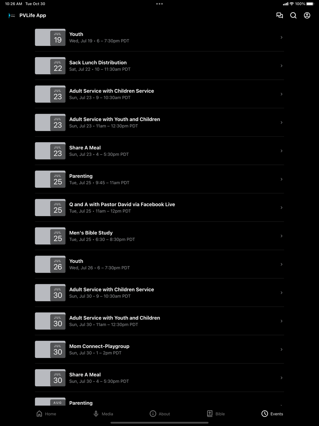
Task: Open the messages chat icon
Action: coord(279,15)
